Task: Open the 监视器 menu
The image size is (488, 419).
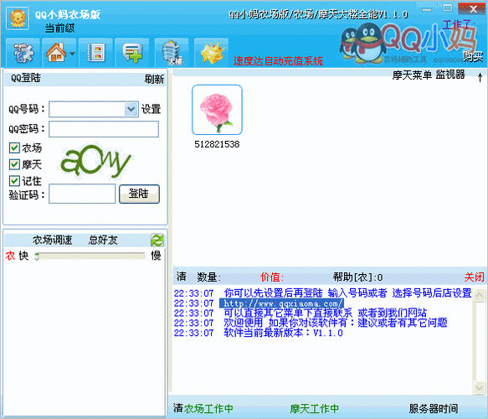Action: [x=450, y=75]
